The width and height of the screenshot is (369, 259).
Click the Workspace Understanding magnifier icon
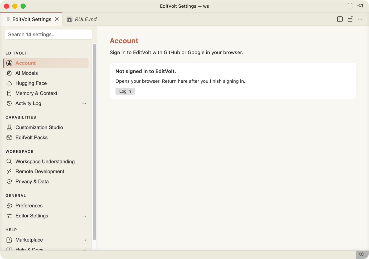(9, 161)
